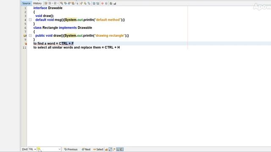Viewport: 271px width, 152px height.
Task: Open the Back navigation dropdown arrow
Action: 53,3
